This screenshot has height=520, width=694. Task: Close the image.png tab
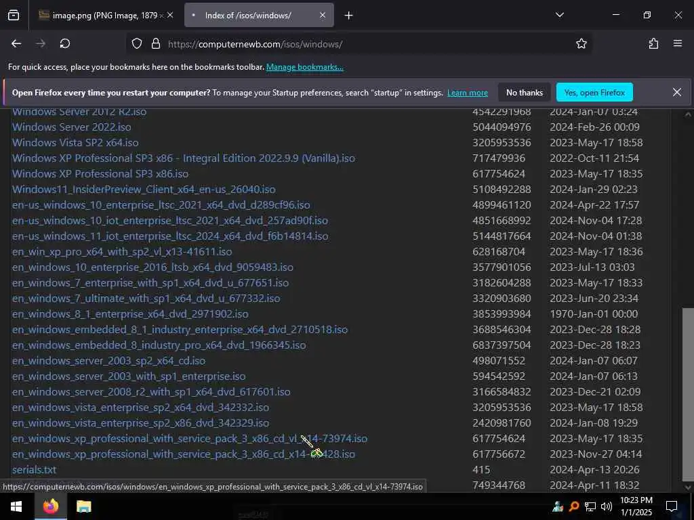tap(170, 15)
